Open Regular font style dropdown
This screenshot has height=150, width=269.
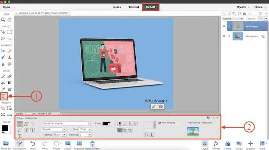coord(64,129)
